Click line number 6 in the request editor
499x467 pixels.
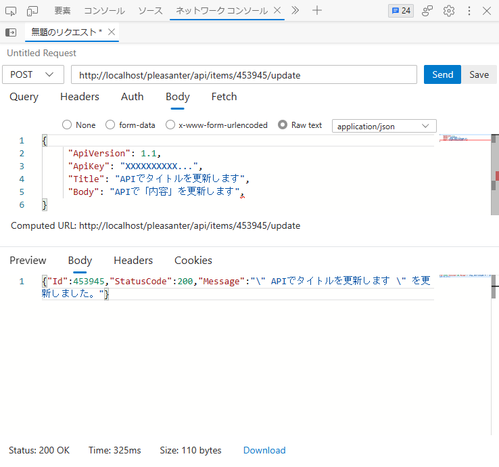tap(22, 204)
